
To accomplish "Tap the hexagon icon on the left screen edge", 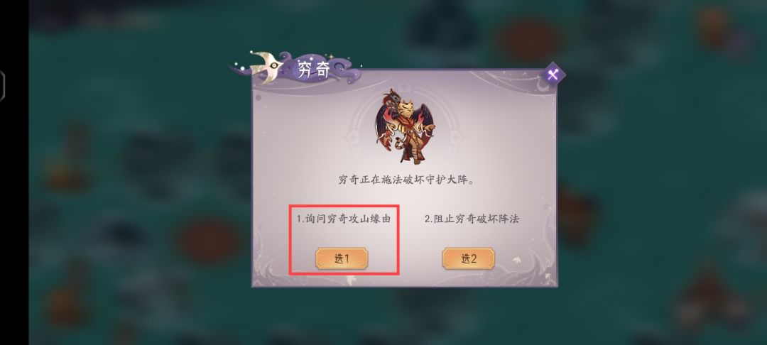I will pyautogui.click(x=2, y=86).
